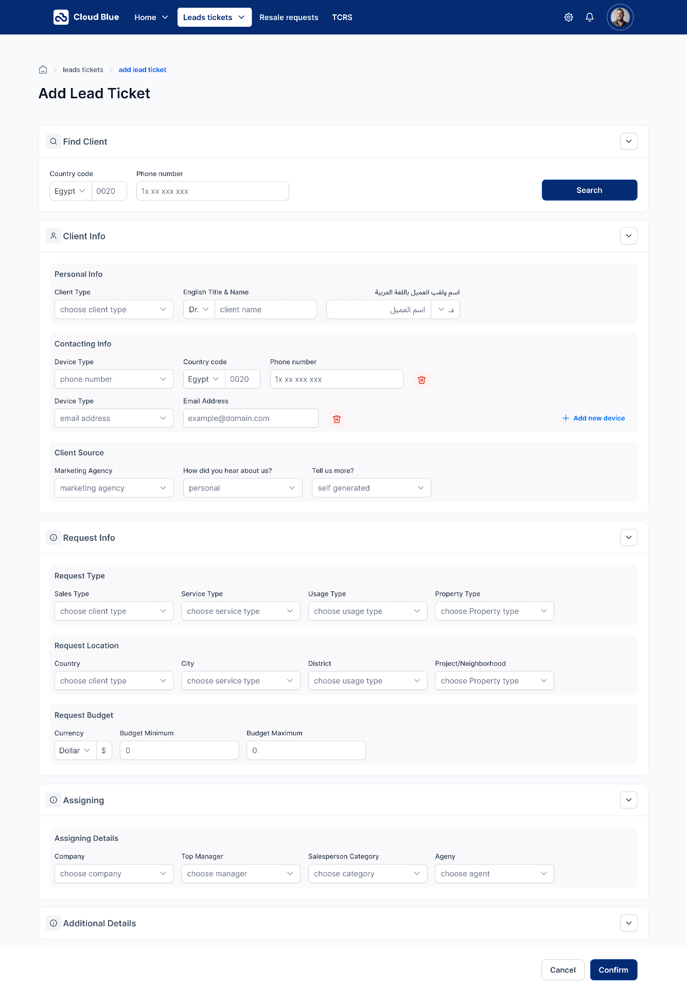Open the Arabic title dropdown
This screenshot has width=687, height=988.
coord(446,310)
